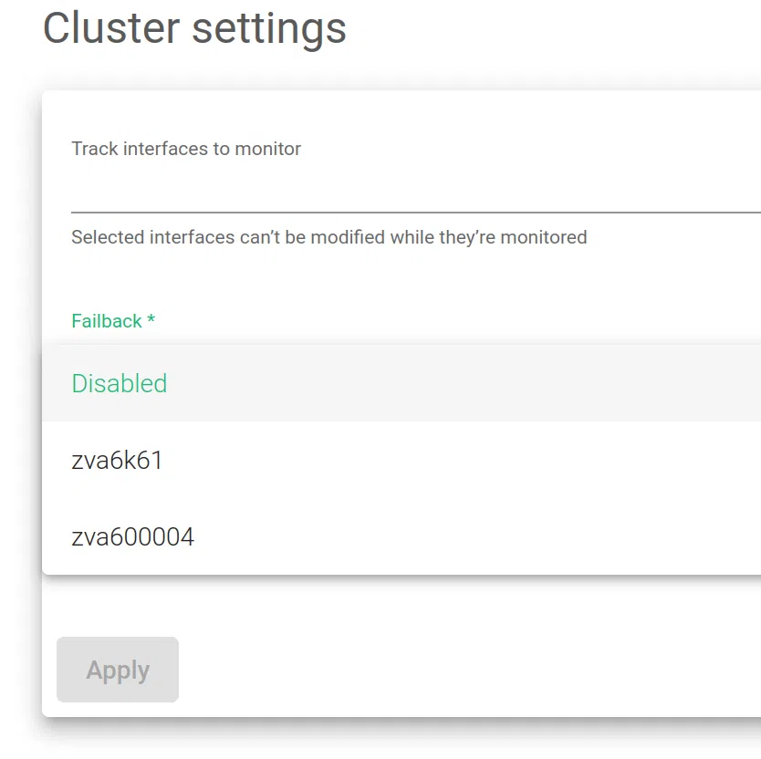Select Disabled in the Failback list
Screen dimensions: 761x759
(x=120, y=383)
